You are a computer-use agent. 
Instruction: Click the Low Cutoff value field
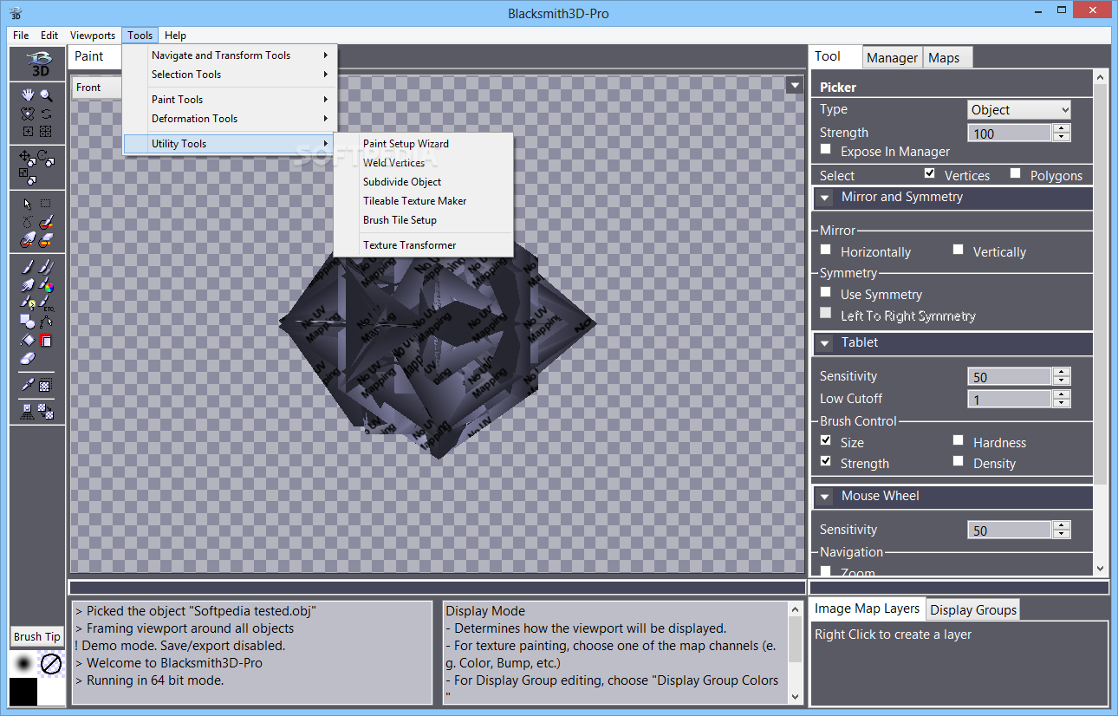pos(1010,400)
